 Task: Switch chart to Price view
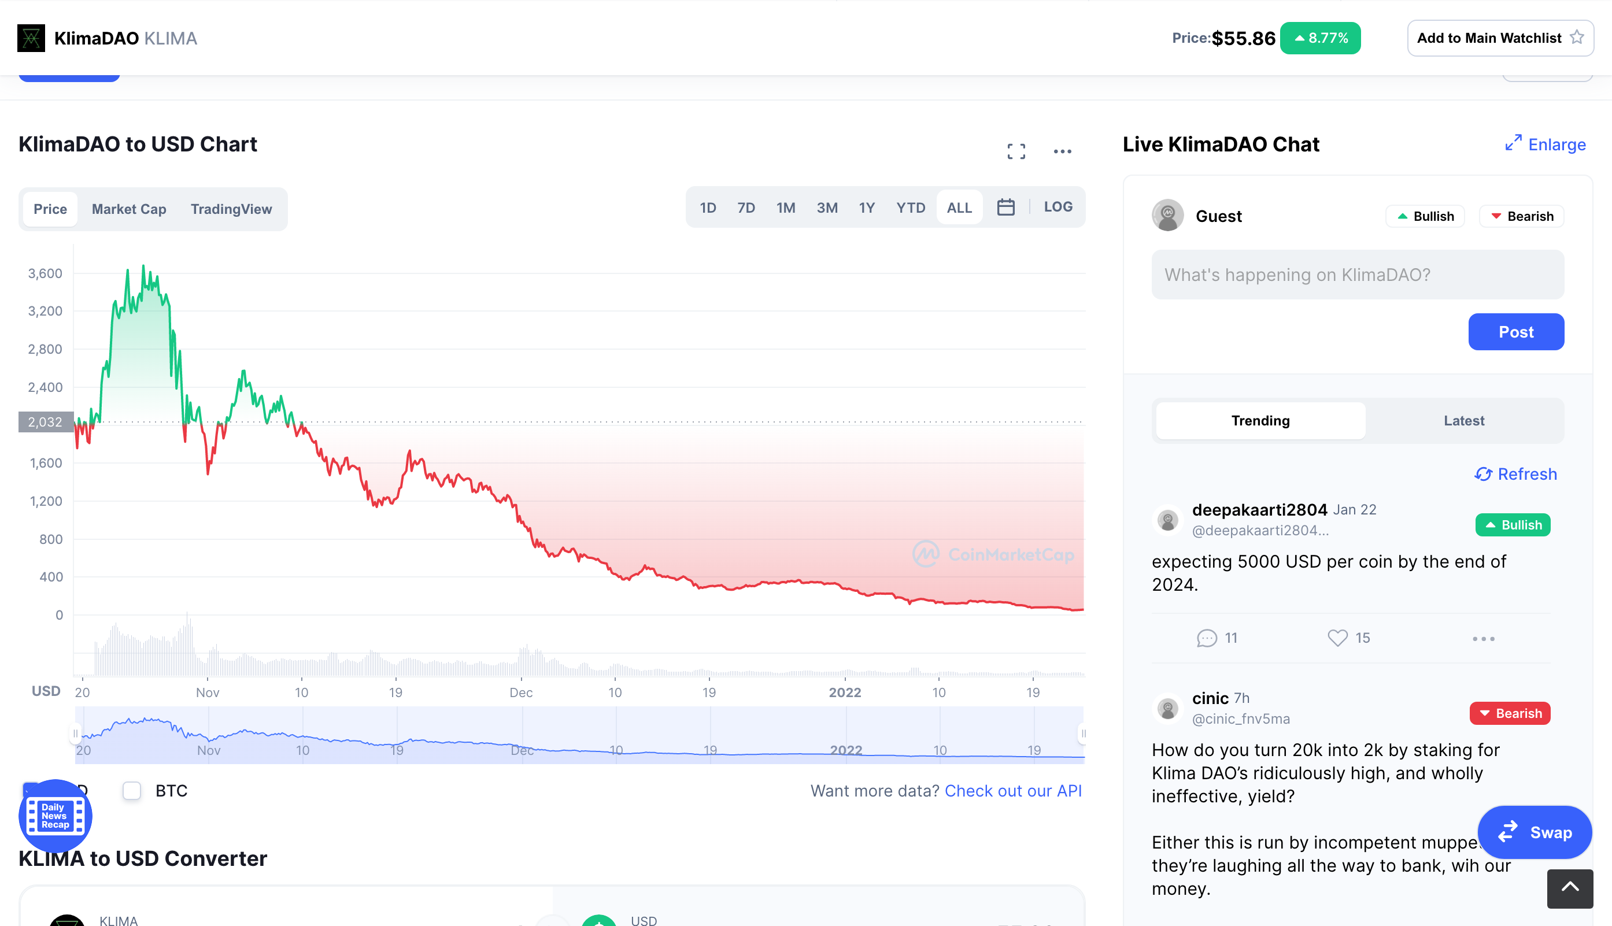[50, 209]
